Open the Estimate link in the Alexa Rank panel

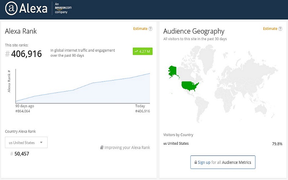click(x=140, y=29)
